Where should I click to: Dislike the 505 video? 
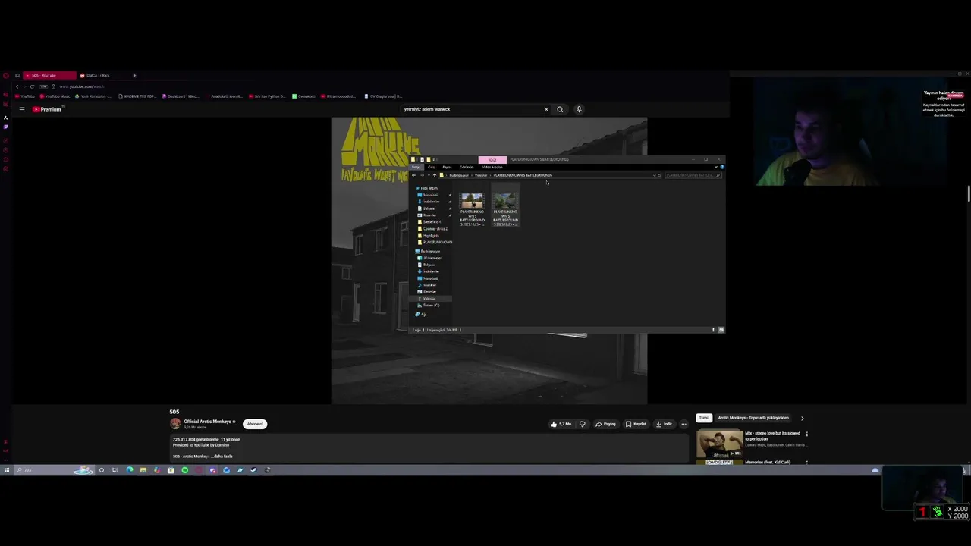click(x=583, y=424)
